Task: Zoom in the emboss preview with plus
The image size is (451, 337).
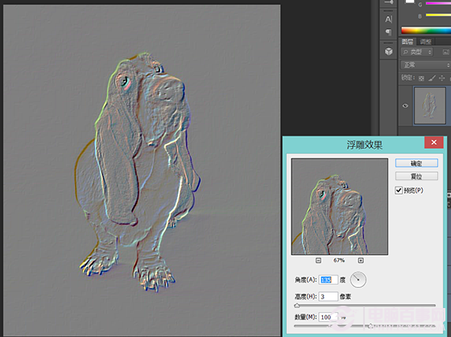Action: point(361,261)
